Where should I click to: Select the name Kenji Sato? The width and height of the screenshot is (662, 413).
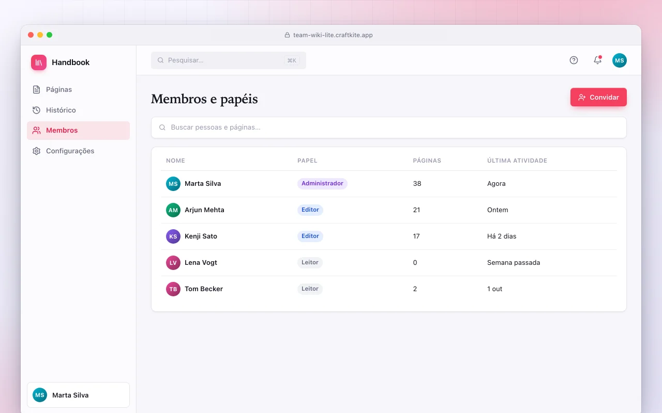point(201,236)
